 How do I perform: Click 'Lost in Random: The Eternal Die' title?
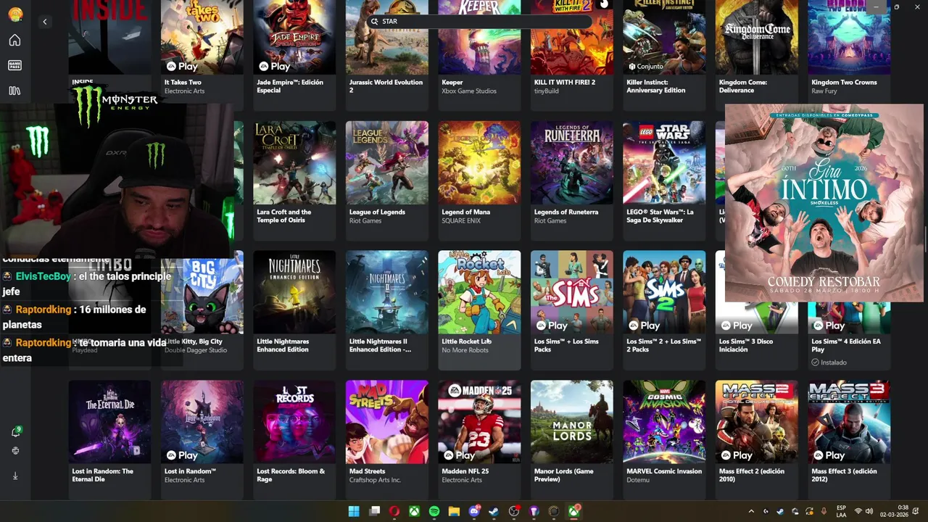click(102, 475)
